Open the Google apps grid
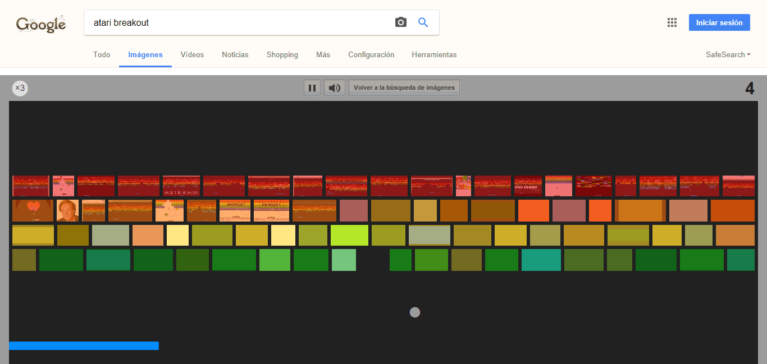The height and width of the screenshot is (364, 767). 672,22
